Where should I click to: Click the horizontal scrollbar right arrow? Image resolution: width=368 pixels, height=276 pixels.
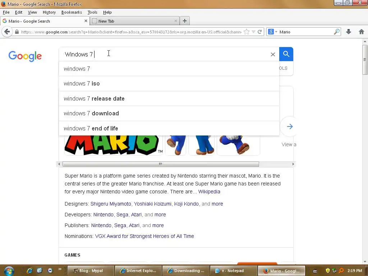tap(293, 164)
